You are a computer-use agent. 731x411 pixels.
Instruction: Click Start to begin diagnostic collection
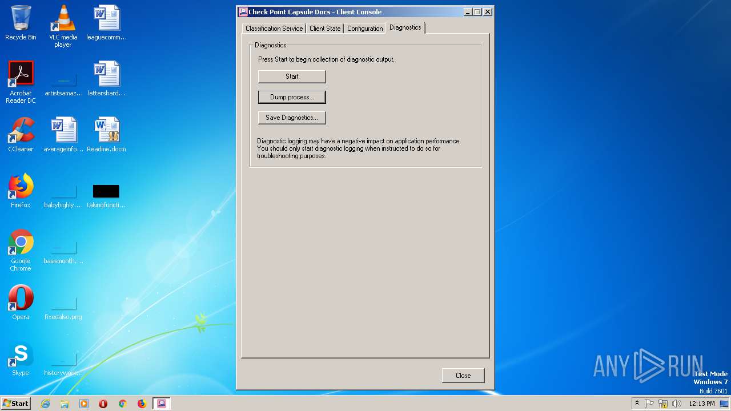tap(292, 76)
